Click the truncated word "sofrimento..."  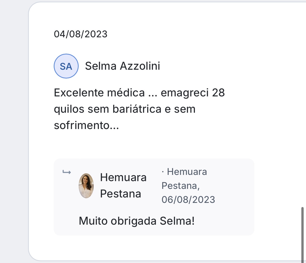coord(86,125)
